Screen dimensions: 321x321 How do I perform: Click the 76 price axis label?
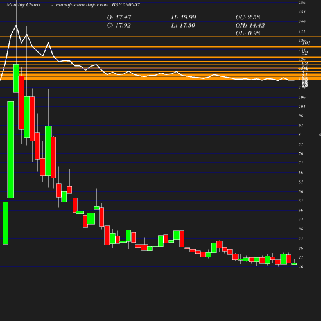click(x=301, y=153)
